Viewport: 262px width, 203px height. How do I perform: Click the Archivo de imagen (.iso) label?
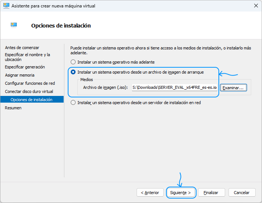pos(105,87)
